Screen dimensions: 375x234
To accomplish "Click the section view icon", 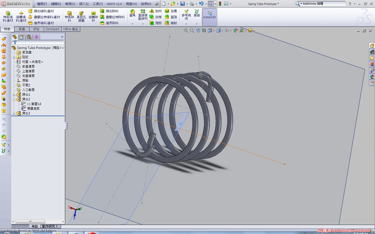I will pos(204,30).
